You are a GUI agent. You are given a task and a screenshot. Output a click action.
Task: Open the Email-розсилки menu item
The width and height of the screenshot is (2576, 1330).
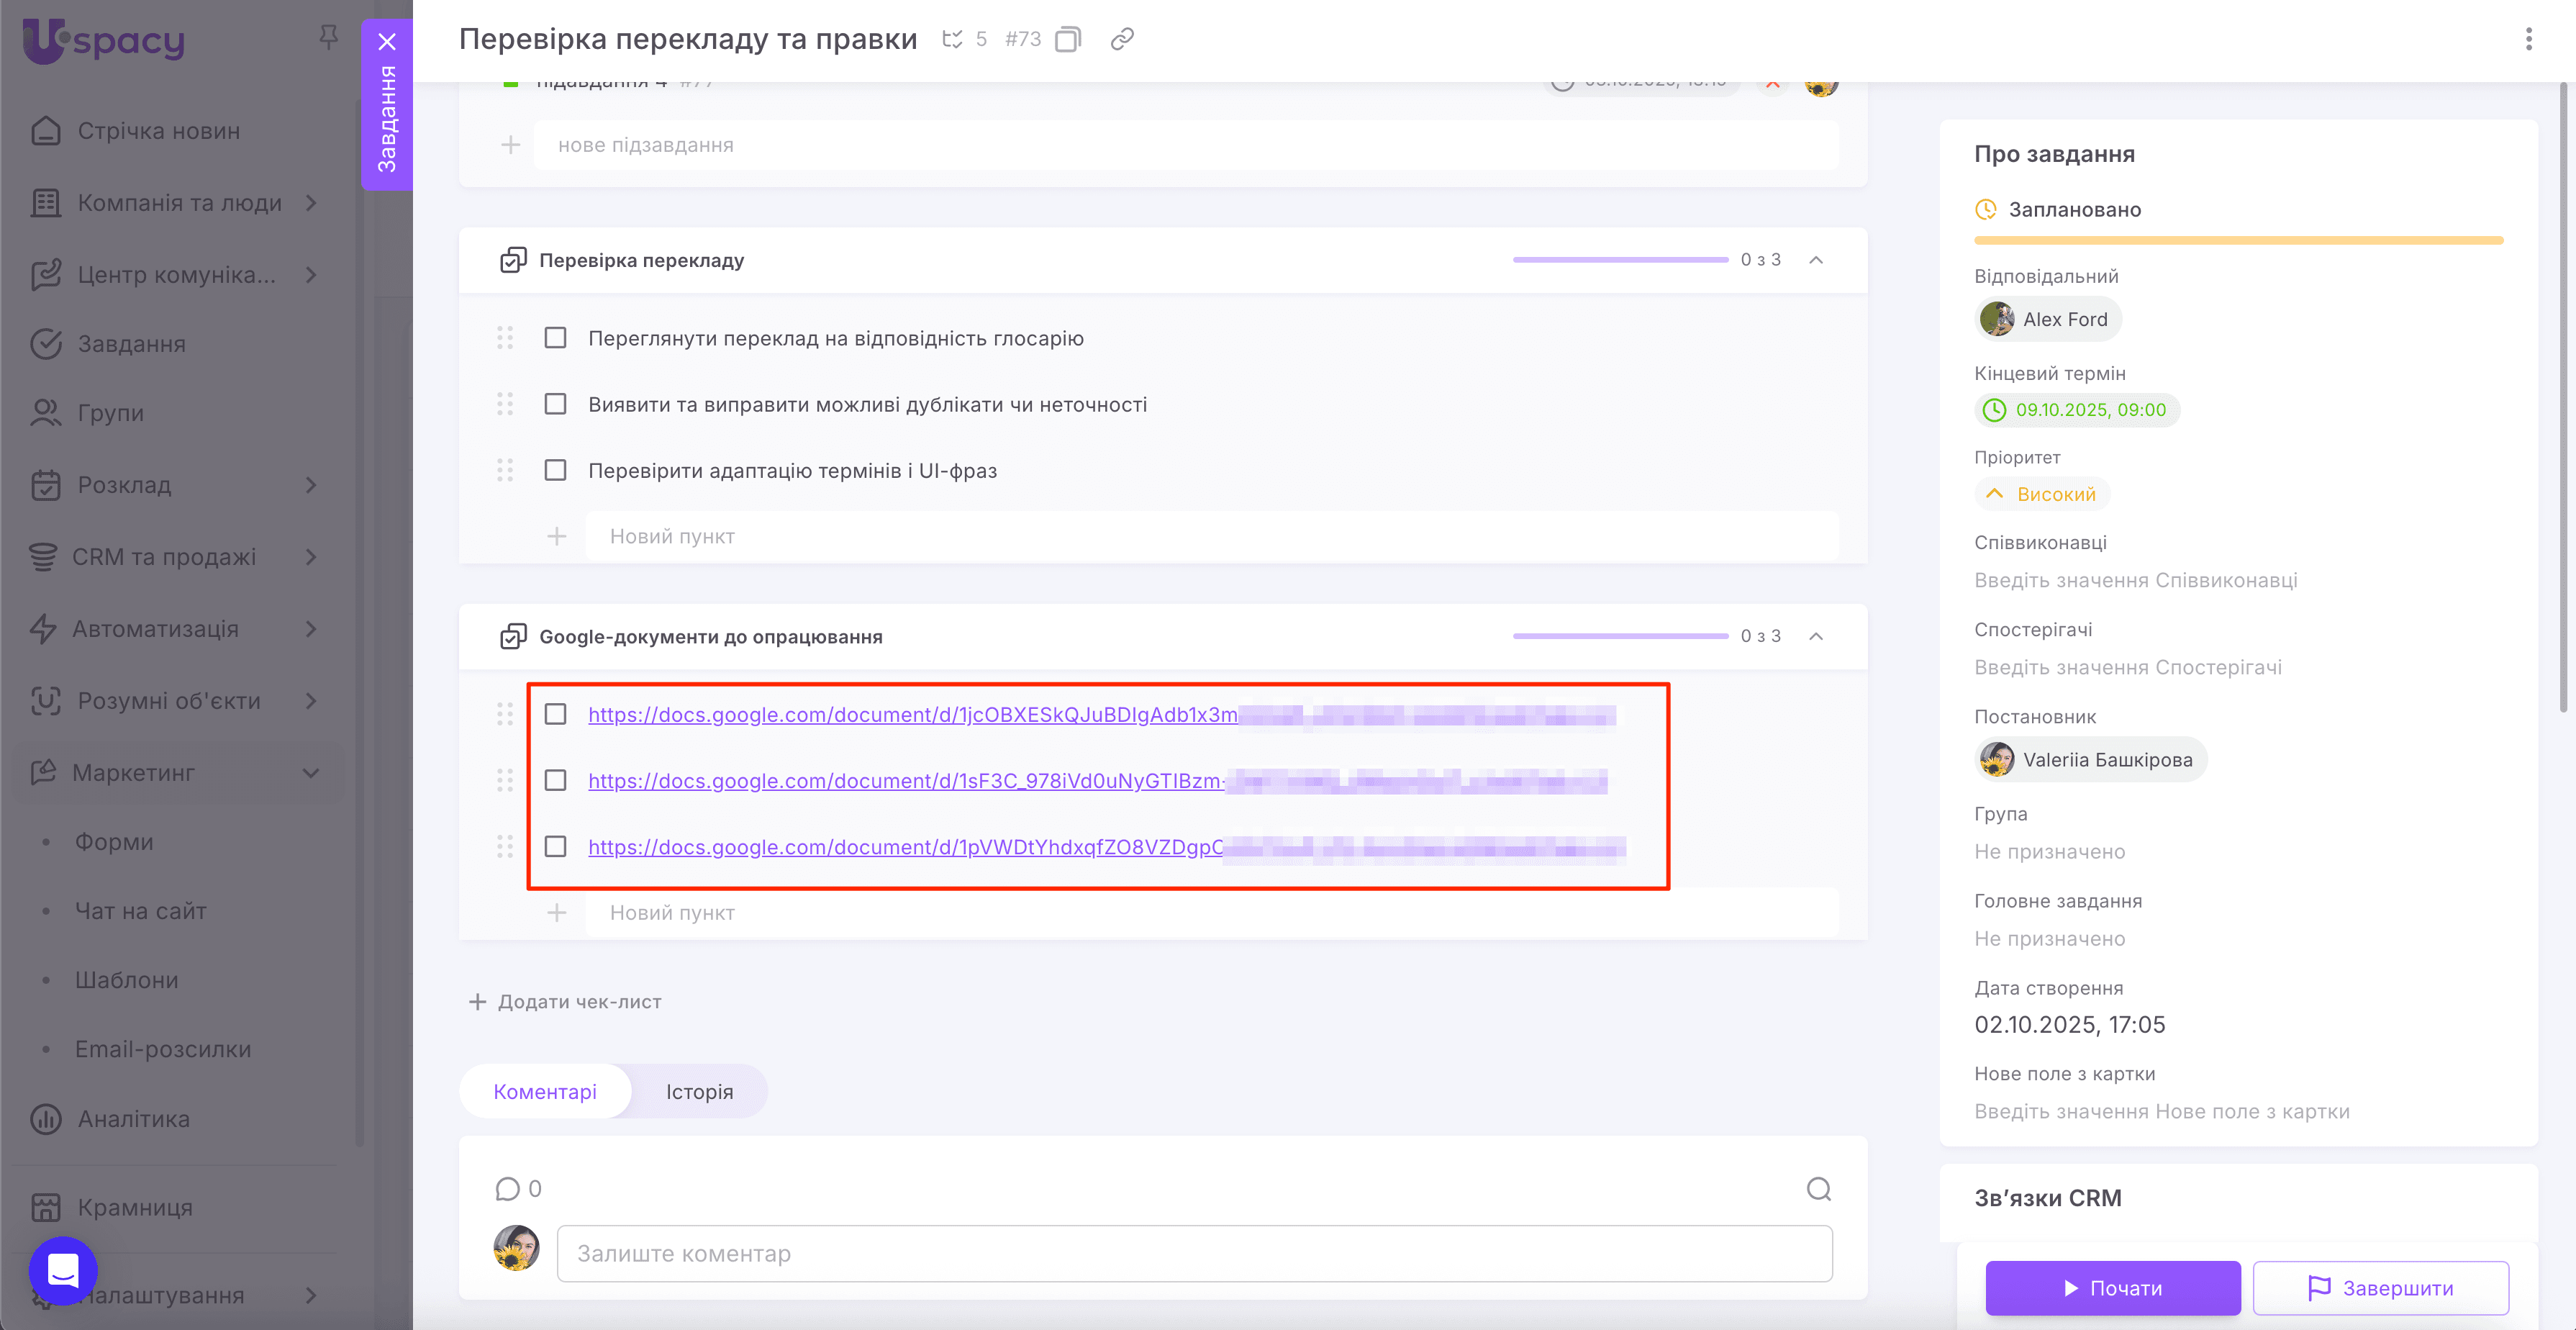161,1048
